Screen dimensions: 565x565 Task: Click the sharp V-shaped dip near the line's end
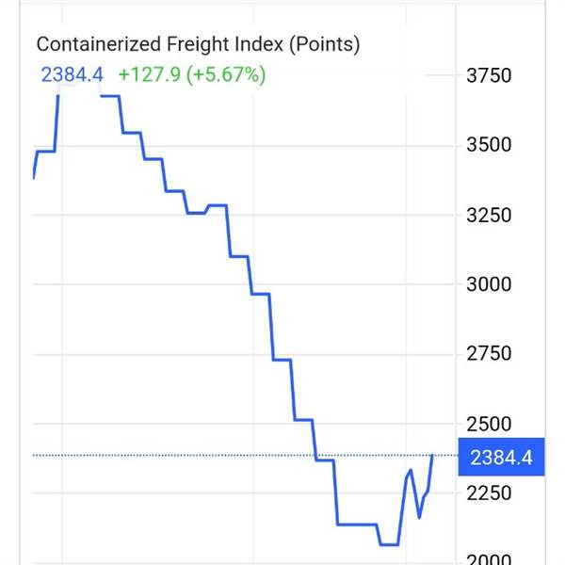419,516
